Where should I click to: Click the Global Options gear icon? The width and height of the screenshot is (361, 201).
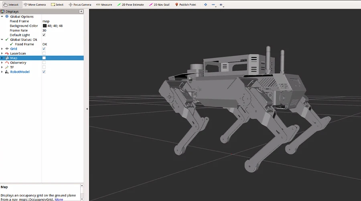[7, 16]
